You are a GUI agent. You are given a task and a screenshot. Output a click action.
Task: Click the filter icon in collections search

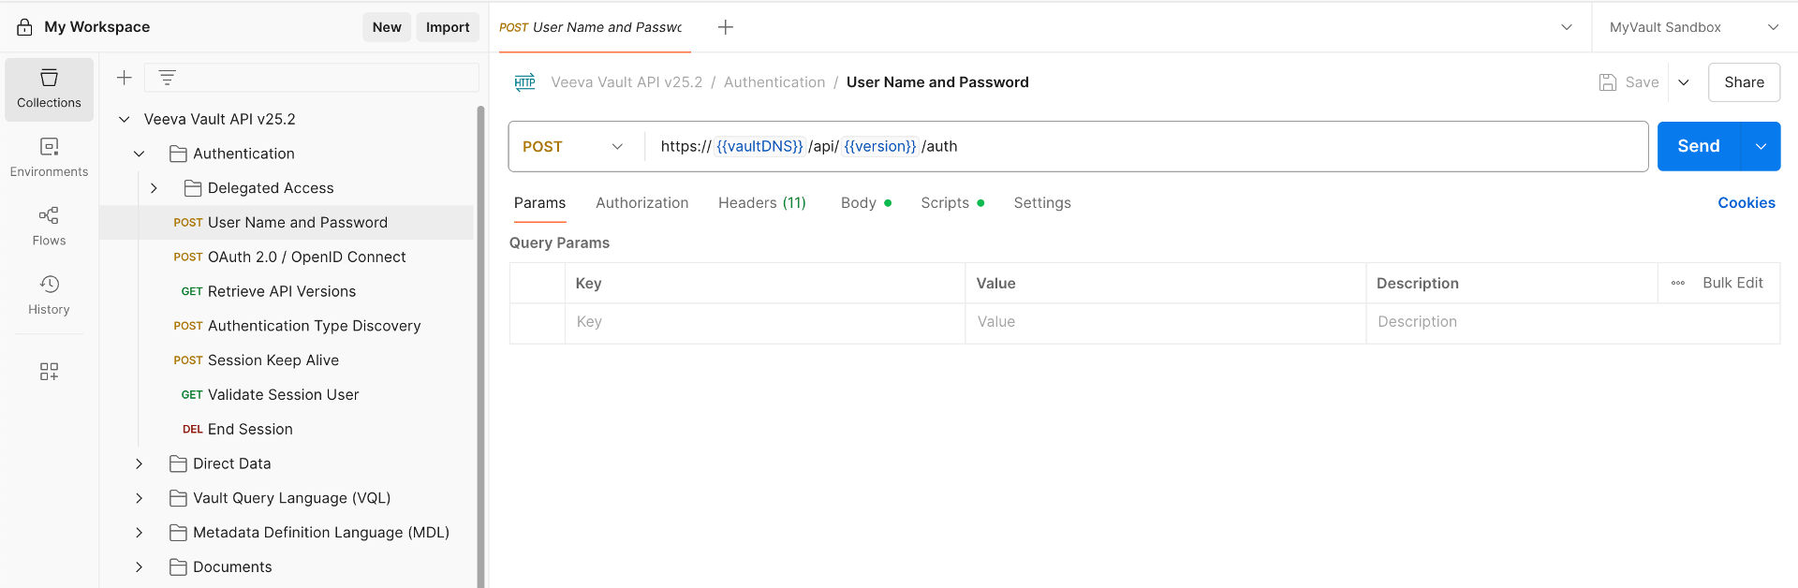(x=167, y=78)
